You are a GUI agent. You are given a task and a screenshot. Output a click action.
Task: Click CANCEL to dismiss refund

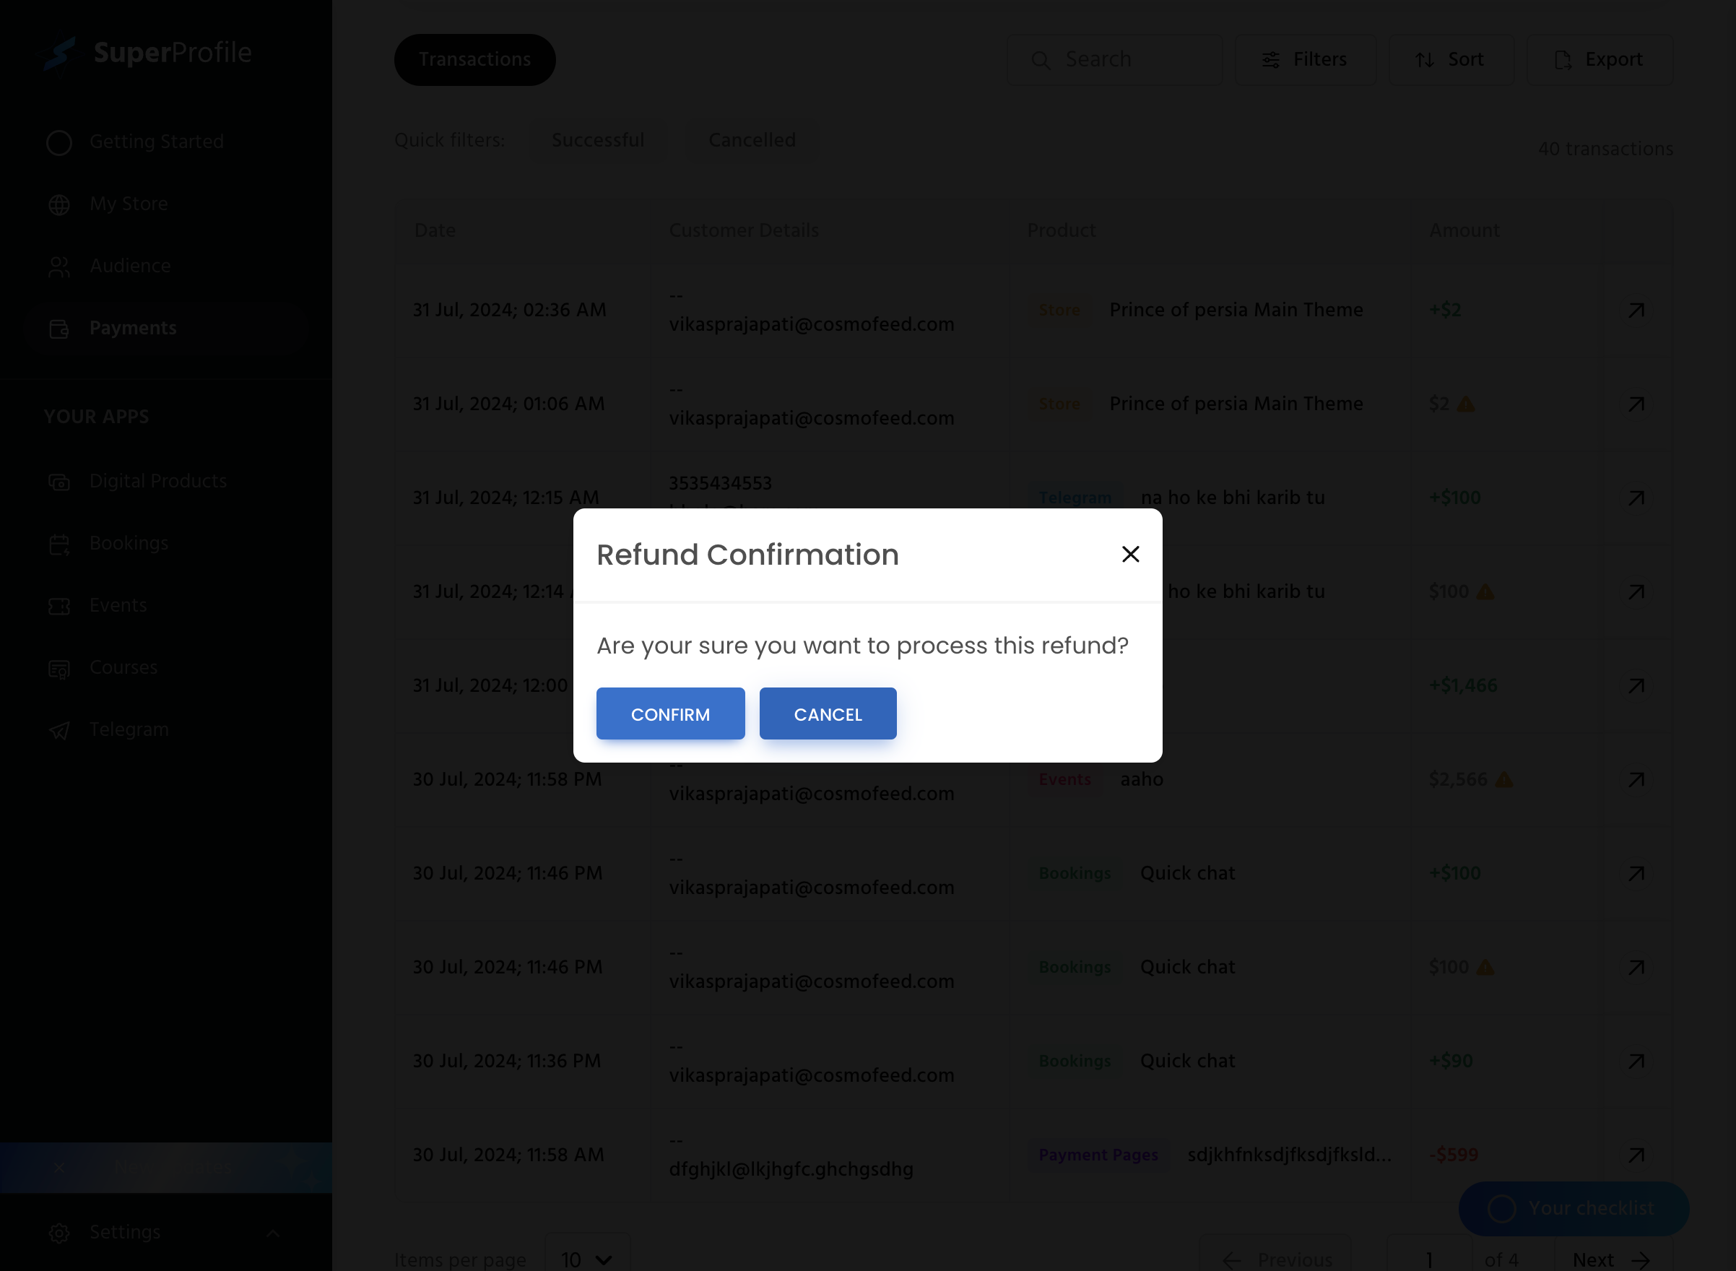point(826,713)
